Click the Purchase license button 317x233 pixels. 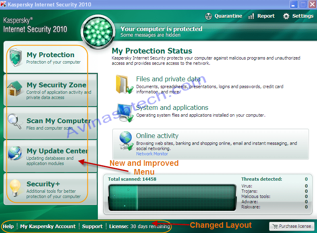(292, 226)
